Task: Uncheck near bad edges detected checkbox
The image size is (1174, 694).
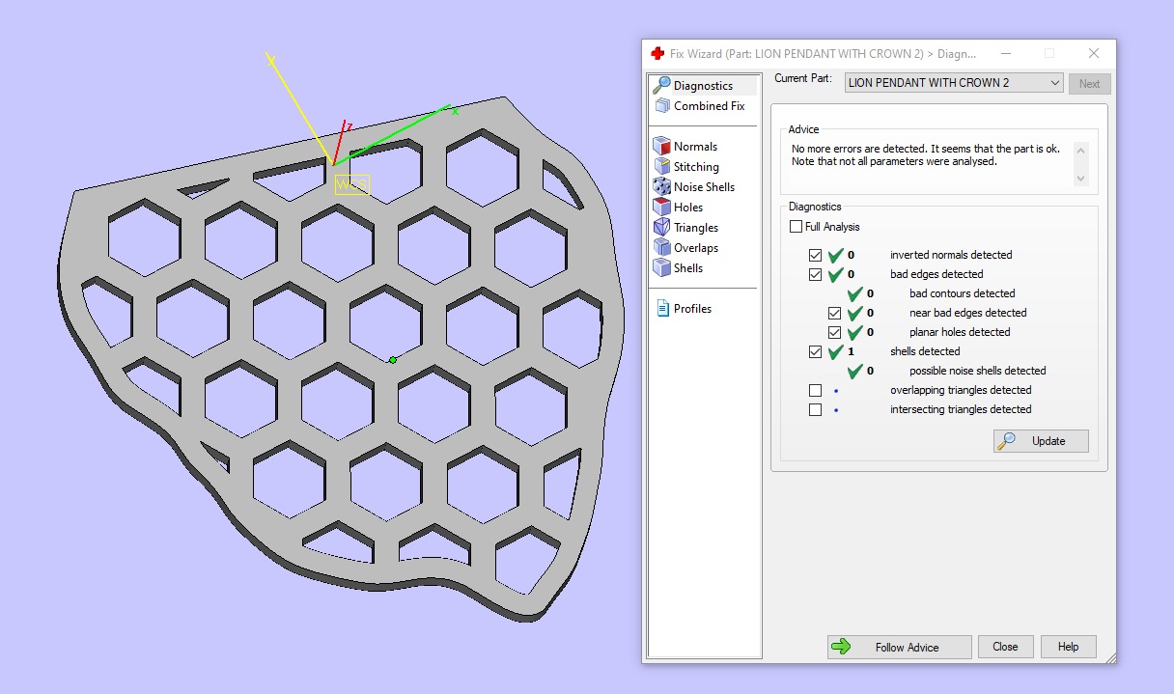Action: [834, 314]
